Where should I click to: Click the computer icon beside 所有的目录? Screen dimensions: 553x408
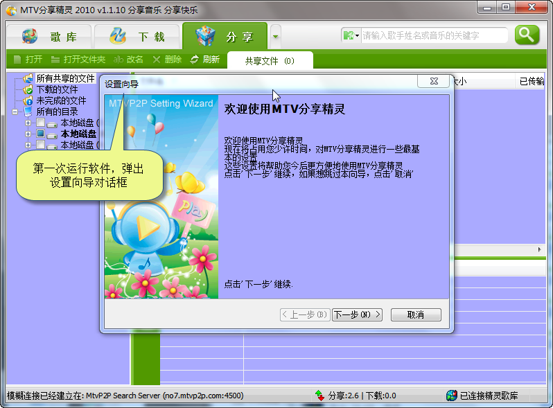click(28, 112)
